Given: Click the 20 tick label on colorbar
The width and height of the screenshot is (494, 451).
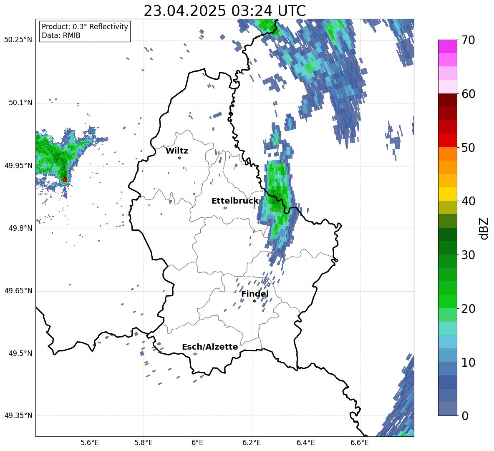Looking at the screenshot, I should (x=468, y=309).
